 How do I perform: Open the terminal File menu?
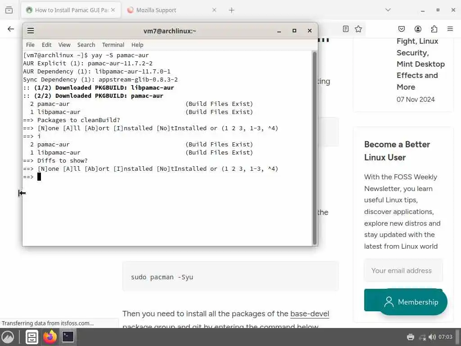[x=30, y=45]
